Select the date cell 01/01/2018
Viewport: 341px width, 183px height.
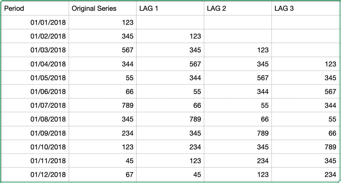[x=35, y=22]
